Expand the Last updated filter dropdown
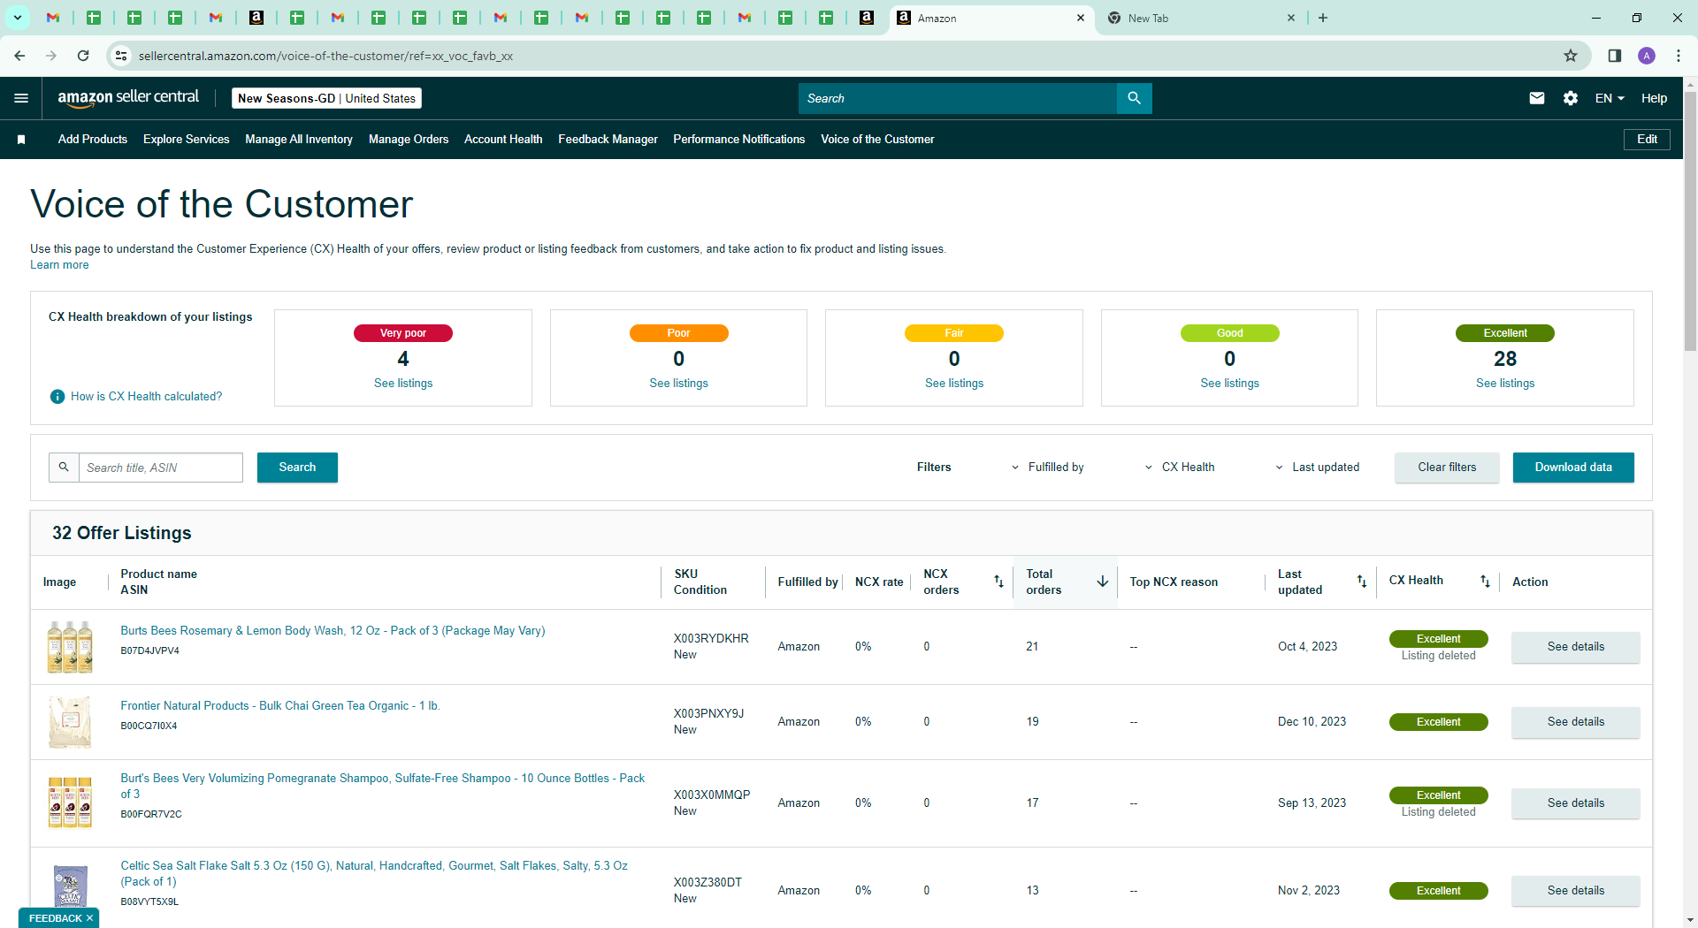The width and height of the screenshot is (1698, 928). 1318,468
